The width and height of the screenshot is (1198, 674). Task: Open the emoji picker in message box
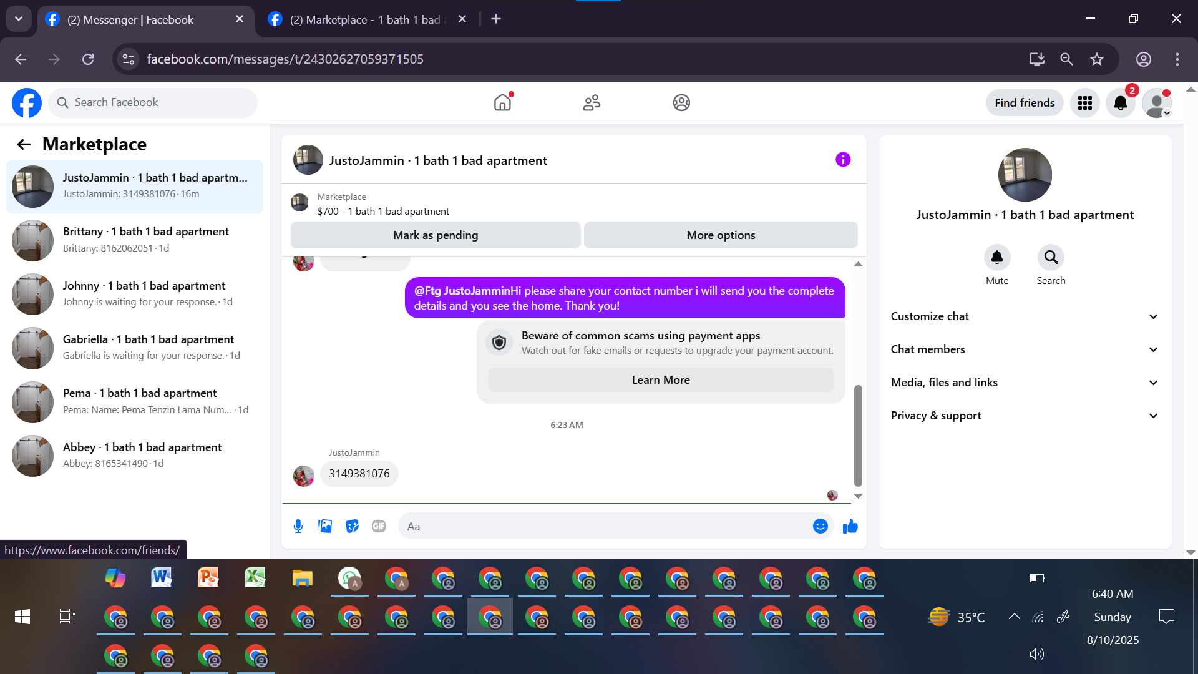tap(820, 526)
